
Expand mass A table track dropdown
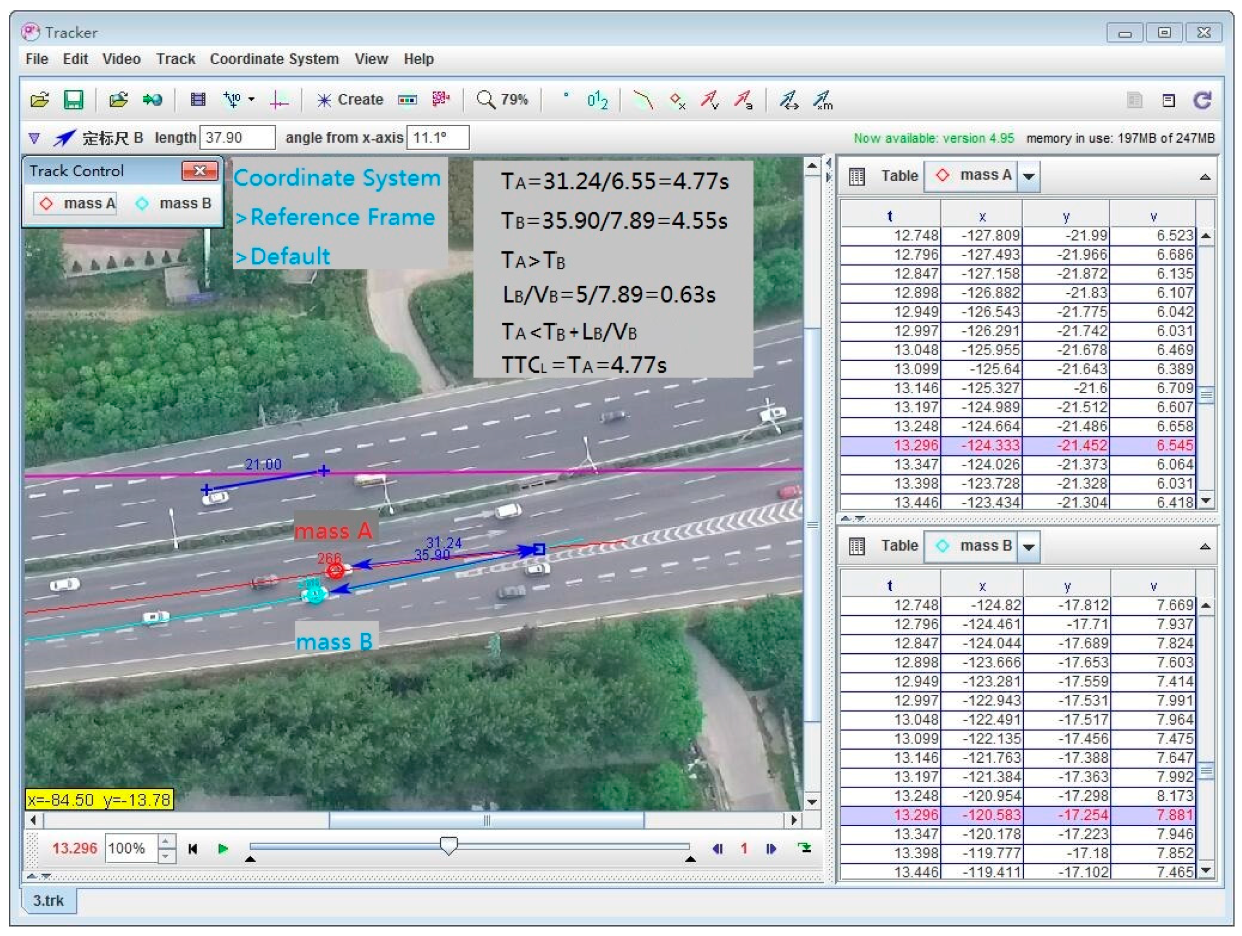tap(1029, 176)
